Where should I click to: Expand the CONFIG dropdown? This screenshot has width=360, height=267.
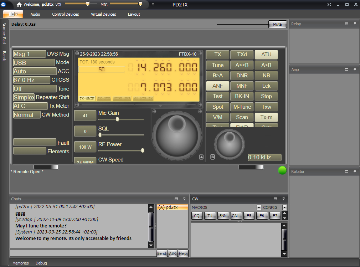coord(284,207)
